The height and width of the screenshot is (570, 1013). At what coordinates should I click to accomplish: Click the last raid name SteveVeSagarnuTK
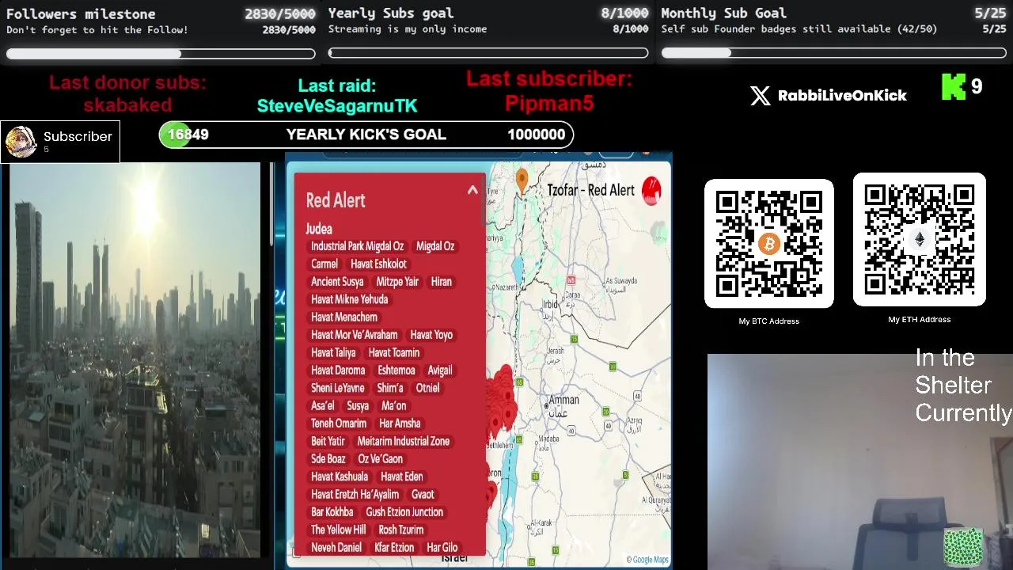pyautogui.click(x=337, y=105)
